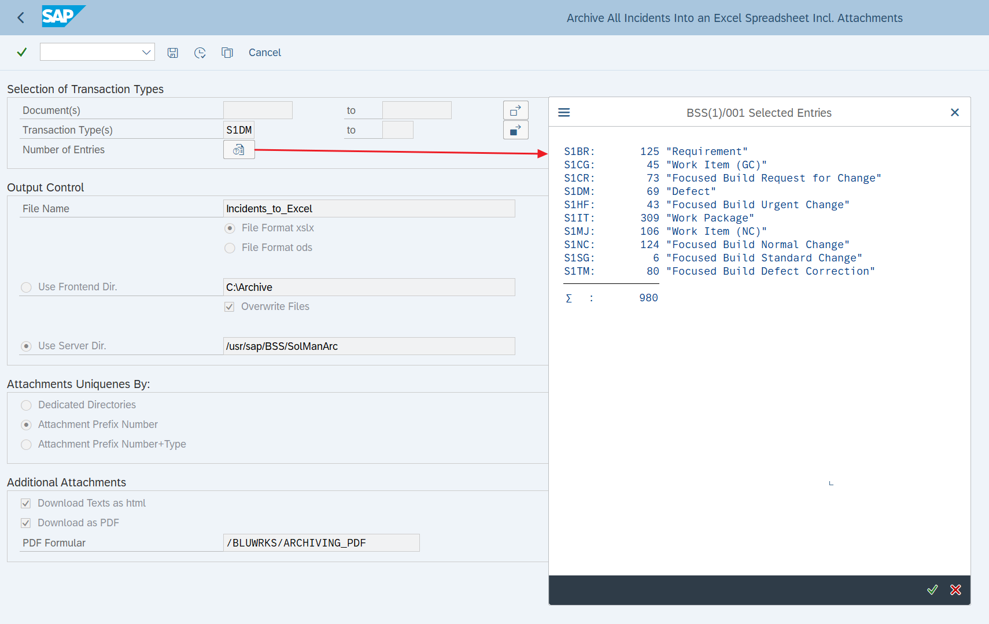
Task: Click the Number of Entries button
Action: point(239,150)
